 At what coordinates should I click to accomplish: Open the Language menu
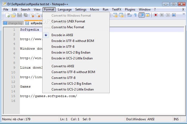(x=65, y=9)
